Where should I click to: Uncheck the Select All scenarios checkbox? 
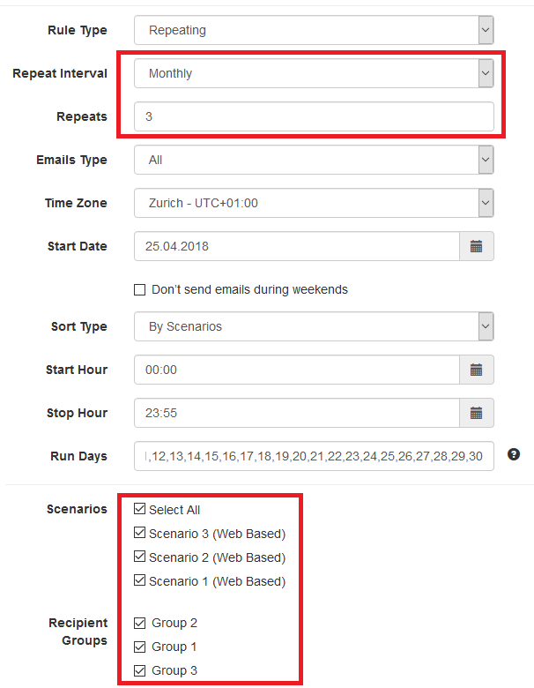(139, 509)
